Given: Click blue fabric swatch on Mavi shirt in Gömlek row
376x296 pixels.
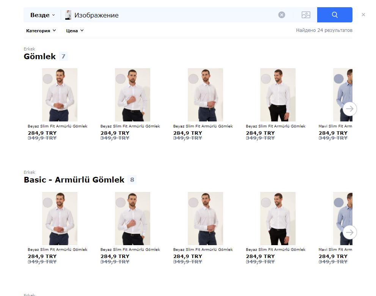Looking at the screenshot, I should tap(338, 79).
